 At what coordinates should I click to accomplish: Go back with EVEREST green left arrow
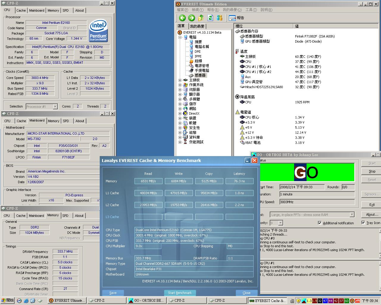coord(182,18)
